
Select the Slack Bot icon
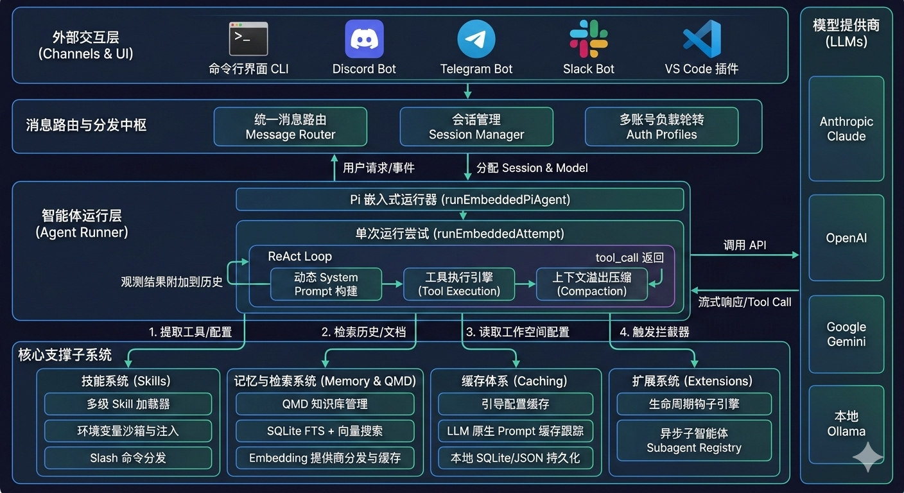point(588,39)
